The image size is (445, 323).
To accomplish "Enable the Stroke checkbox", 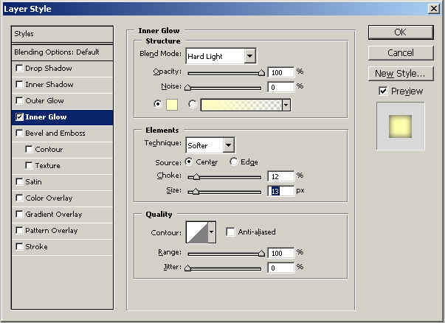I will coord(19,247).
